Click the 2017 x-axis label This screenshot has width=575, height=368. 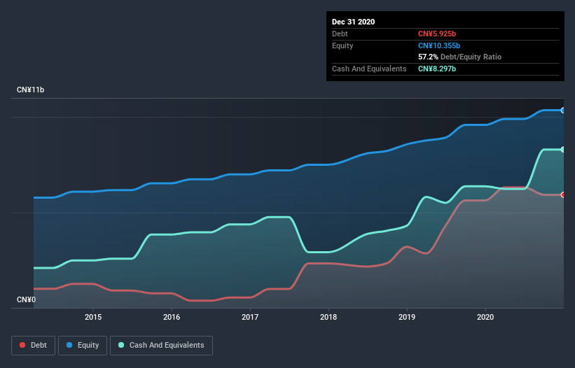(250, 317)
